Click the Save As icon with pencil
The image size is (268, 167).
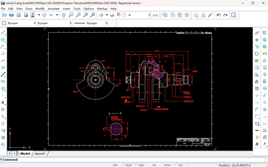(x=26, y=15)
